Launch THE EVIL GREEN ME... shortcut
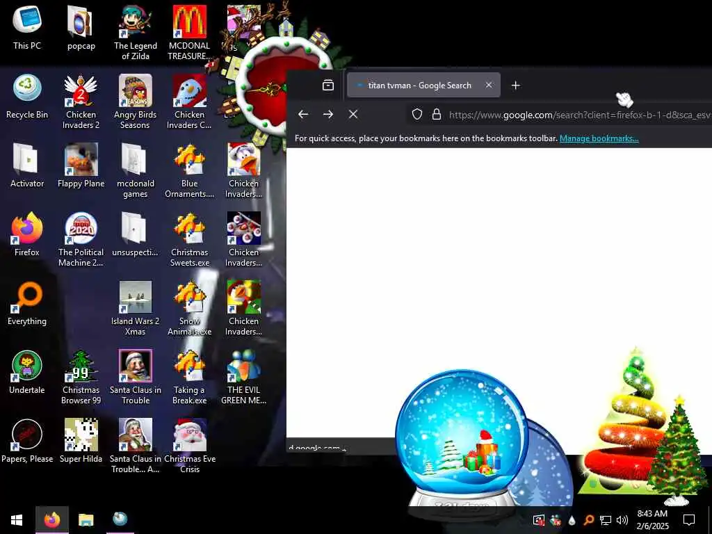Screen dimensions: 712x534 tap(244, 378)
